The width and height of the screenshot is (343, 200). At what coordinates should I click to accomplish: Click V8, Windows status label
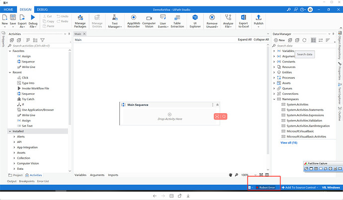(331, 188)
